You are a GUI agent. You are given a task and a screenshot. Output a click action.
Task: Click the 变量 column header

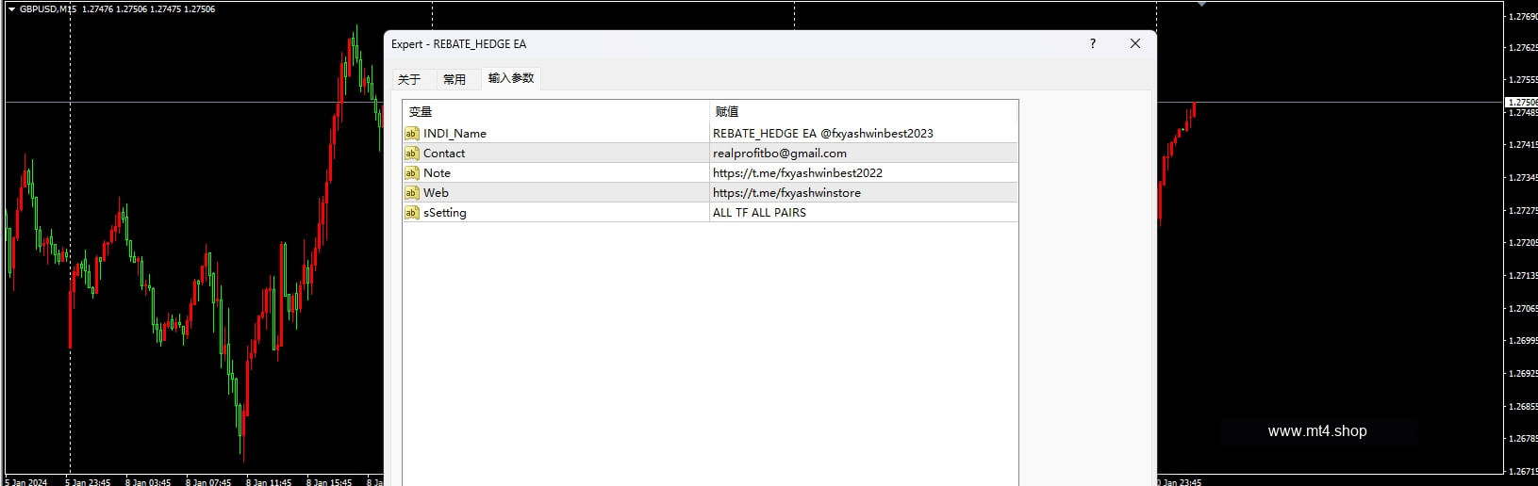555,111
